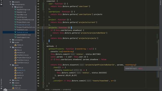Open Has.js service file
The image size is (162, 91).
coord(19,50)
